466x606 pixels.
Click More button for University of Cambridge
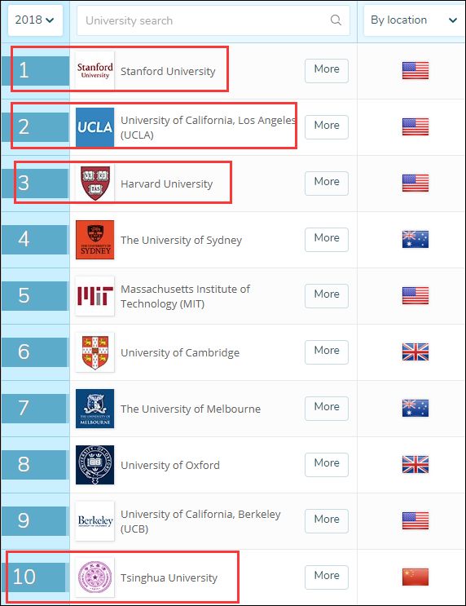[327, 352]
